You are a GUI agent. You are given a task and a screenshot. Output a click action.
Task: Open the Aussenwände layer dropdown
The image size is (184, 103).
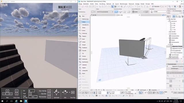(x=105, y=12)
